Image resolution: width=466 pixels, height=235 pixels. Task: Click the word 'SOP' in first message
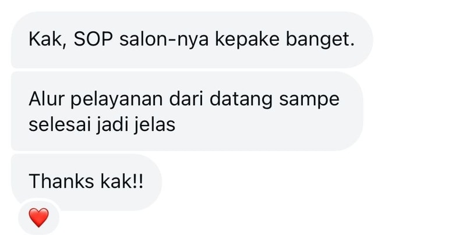click(x=93, y=39)
